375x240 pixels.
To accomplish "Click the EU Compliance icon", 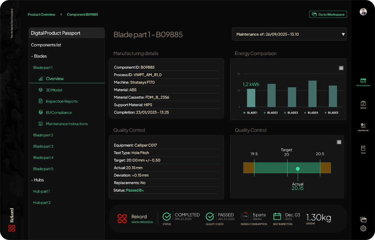I will coord(41,112).
